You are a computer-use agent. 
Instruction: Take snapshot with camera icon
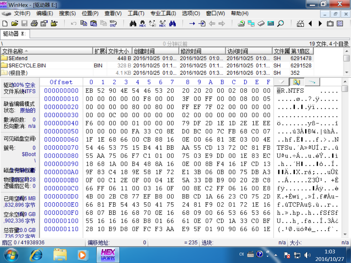330,24
